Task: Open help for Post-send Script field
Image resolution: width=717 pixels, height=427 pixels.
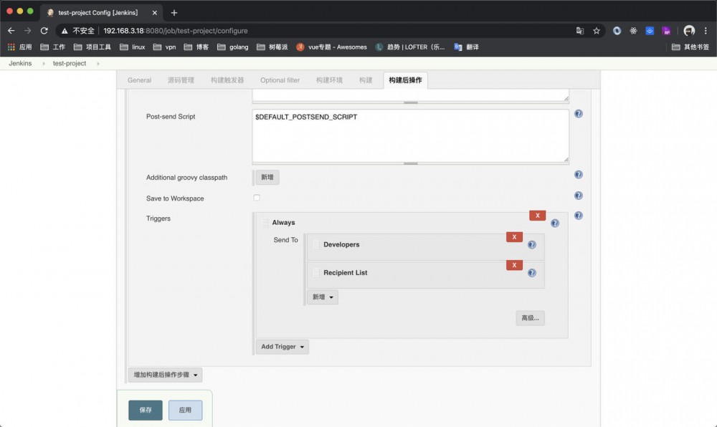Action: [x=578, y=113]
